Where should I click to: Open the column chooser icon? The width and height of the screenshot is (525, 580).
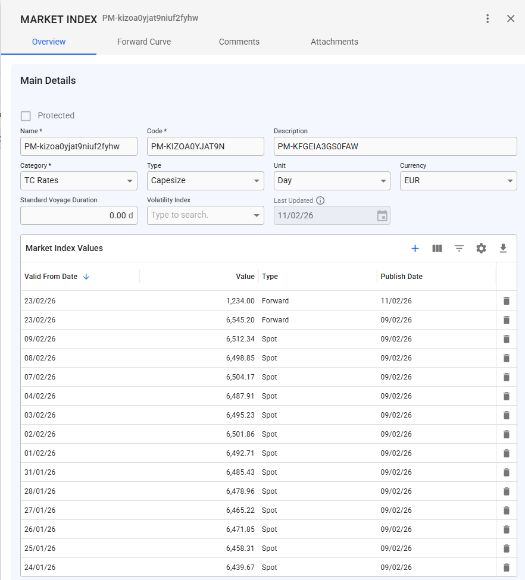pyautogui.click(x=437, y=249)
